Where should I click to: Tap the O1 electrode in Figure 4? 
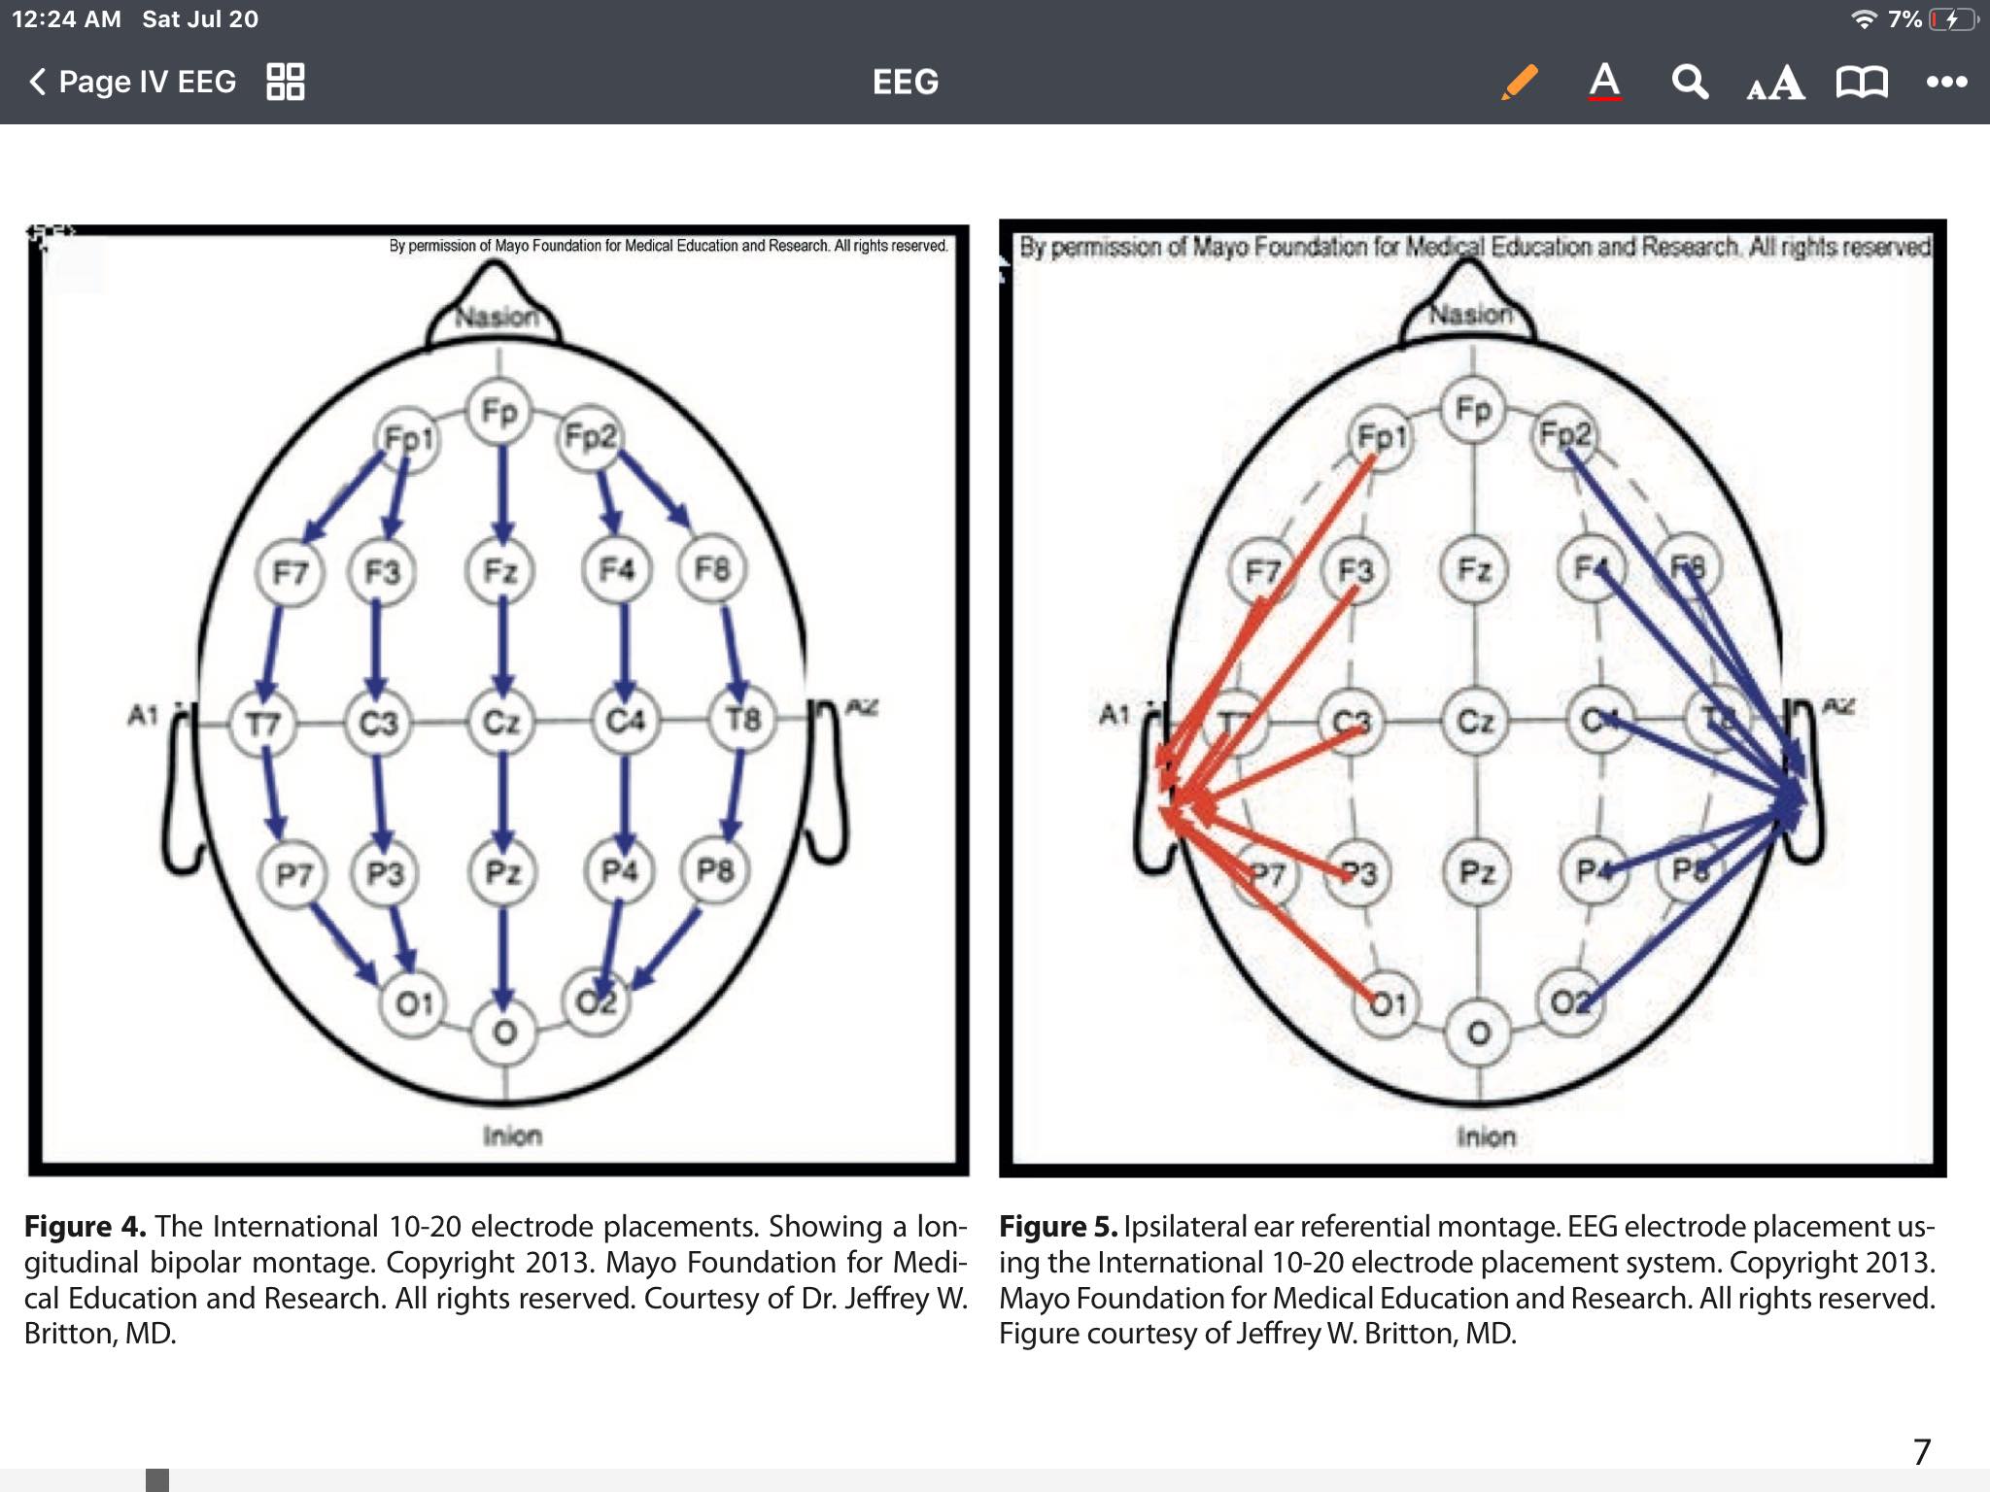[x=414, y=1003]
